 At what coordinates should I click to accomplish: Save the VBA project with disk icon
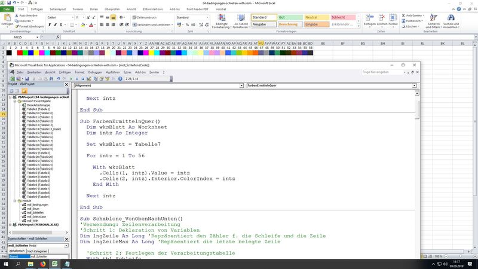[x=27, y=79]
